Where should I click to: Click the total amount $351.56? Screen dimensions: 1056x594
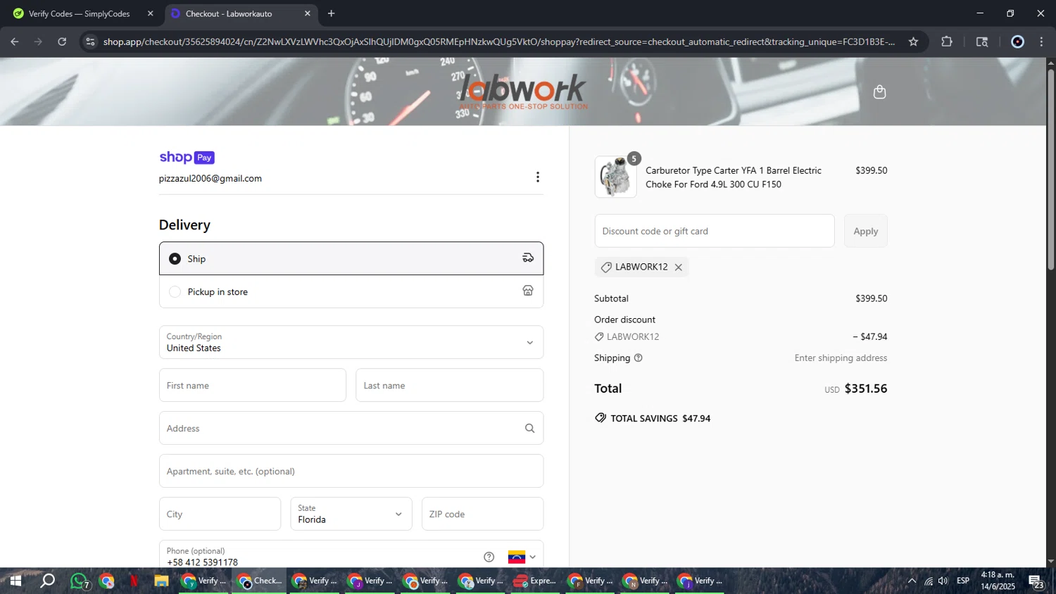pyautogui.click(x=866, y=388)
